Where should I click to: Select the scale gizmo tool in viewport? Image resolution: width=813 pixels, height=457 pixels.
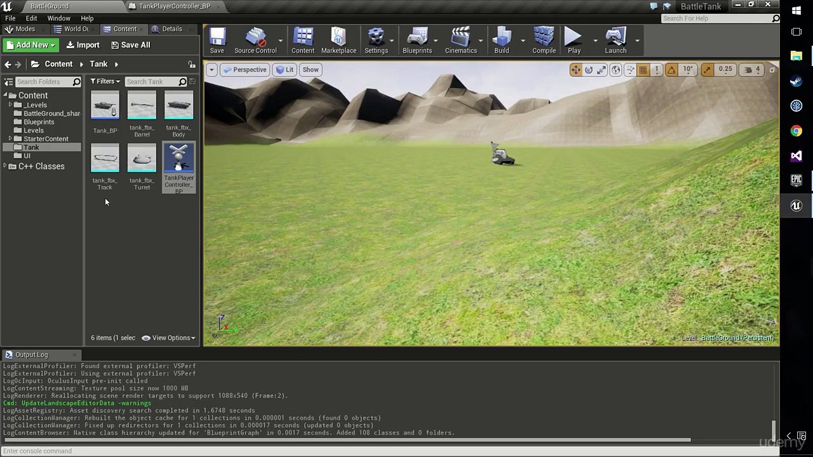601,70
